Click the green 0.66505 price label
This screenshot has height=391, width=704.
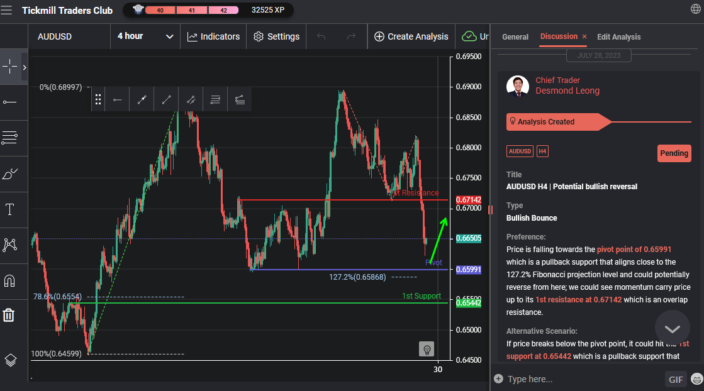468,238
